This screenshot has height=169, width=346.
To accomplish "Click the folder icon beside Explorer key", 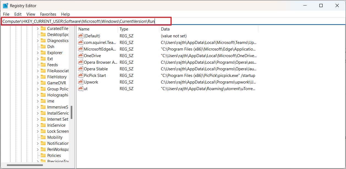I will tap(43, 52).
